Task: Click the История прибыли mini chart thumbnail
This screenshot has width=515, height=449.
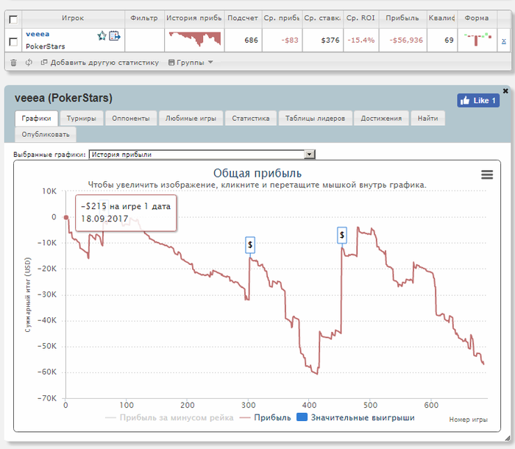Action: pyautogui.click(x=194, y=39)
